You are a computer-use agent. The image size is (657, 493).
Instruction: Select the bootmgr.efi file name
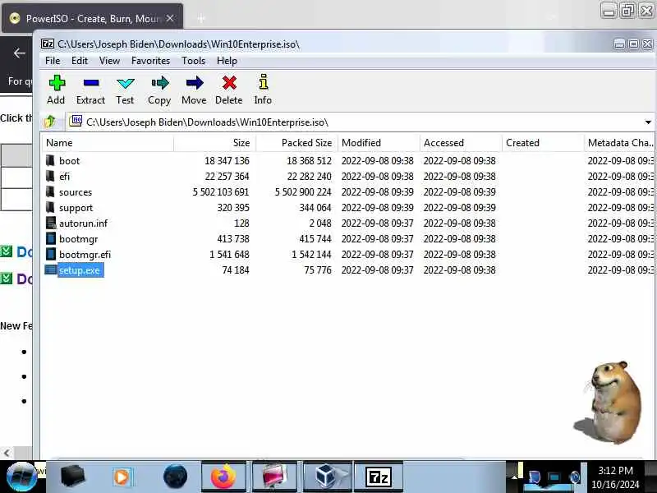pos(85,255)
